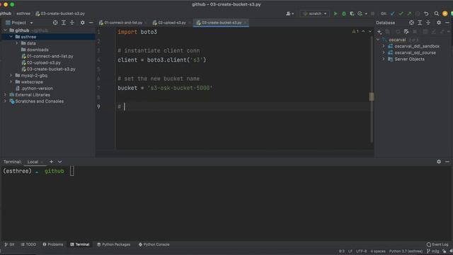Viewport: 453px width, 255px height.
Task: Expand Scratches and Consoles node
Action: coord(5,101)
